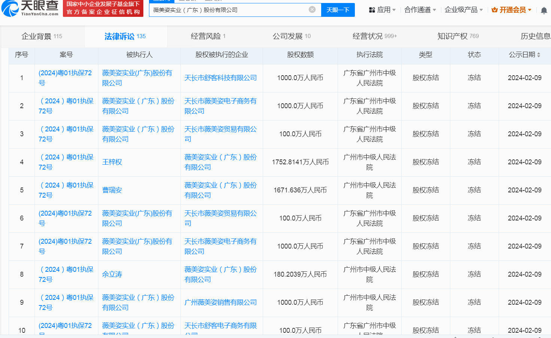Open case number link in row 2
This screenshot has width=551, height=338.
66,106
